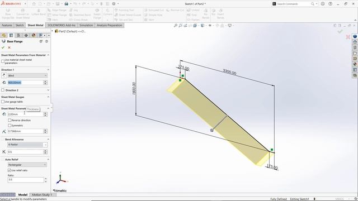Image resolution: width=358 pixels, height=201 pixels.
Task: Click the user login icon in title bar
Action: pos(323,4)
